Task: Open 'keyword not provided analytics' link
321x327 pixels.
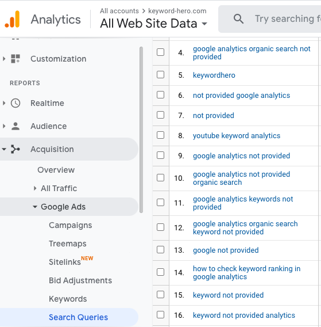Action: [244, 315]
